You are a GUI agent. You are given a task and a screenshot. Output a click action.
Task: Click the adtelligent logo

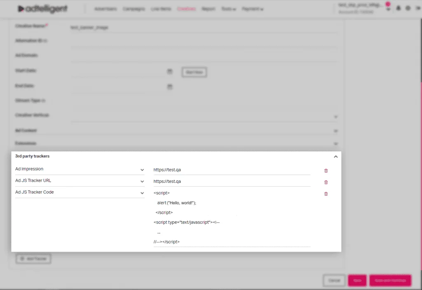coord(42,9)
